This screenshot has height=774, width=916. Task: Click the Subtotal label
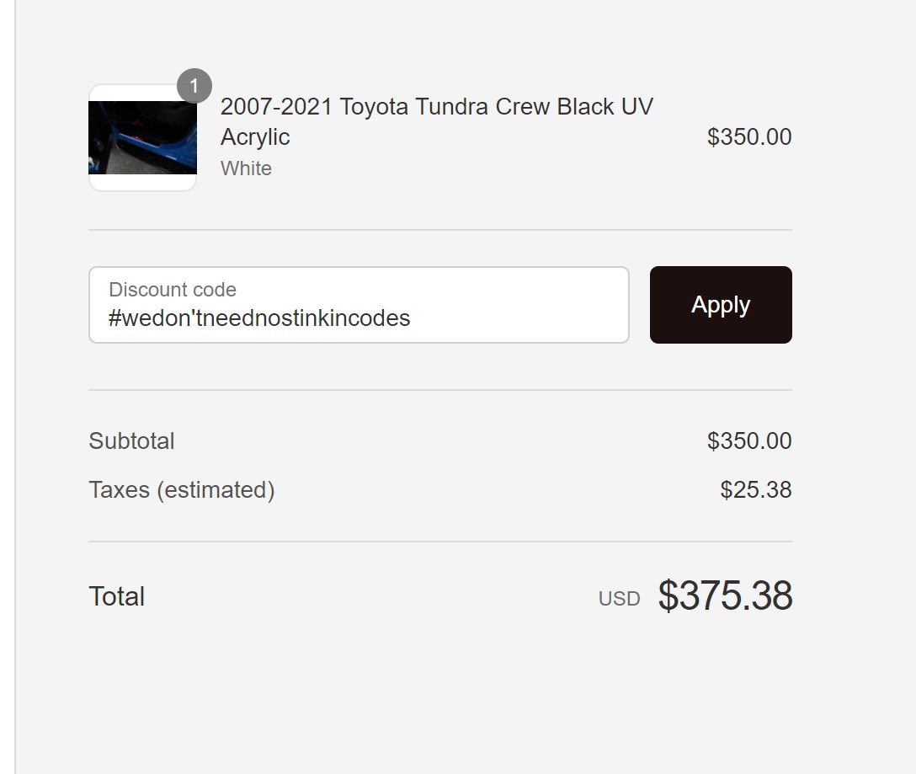point(131,440)
